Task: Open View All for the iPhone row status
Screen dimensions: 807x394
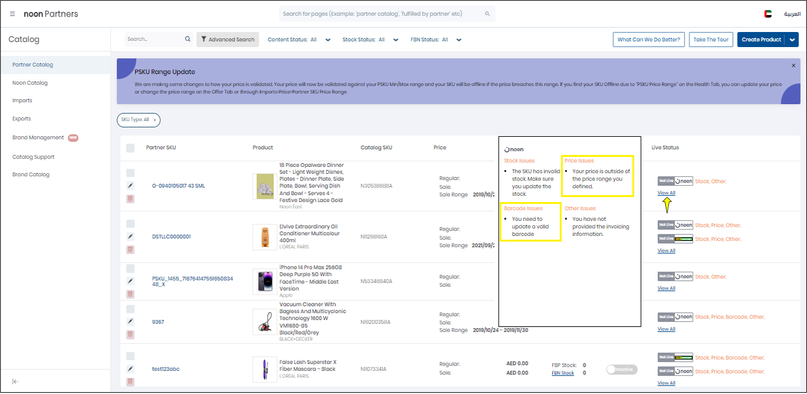Action: click(x=666, y=288)
